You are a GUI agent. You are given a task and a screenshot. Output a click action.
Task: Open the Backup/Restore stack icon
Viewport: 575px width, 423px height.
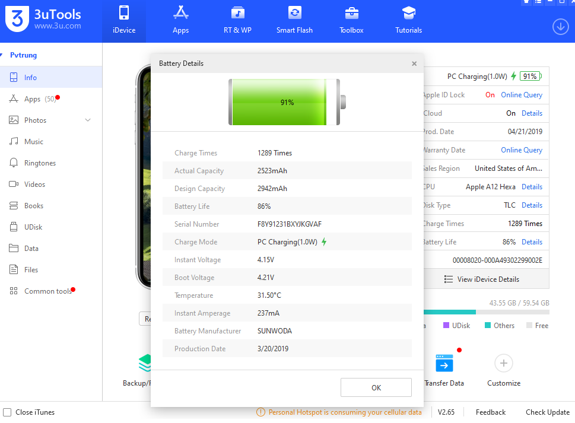pyautogui.click(x=145, y=363)
